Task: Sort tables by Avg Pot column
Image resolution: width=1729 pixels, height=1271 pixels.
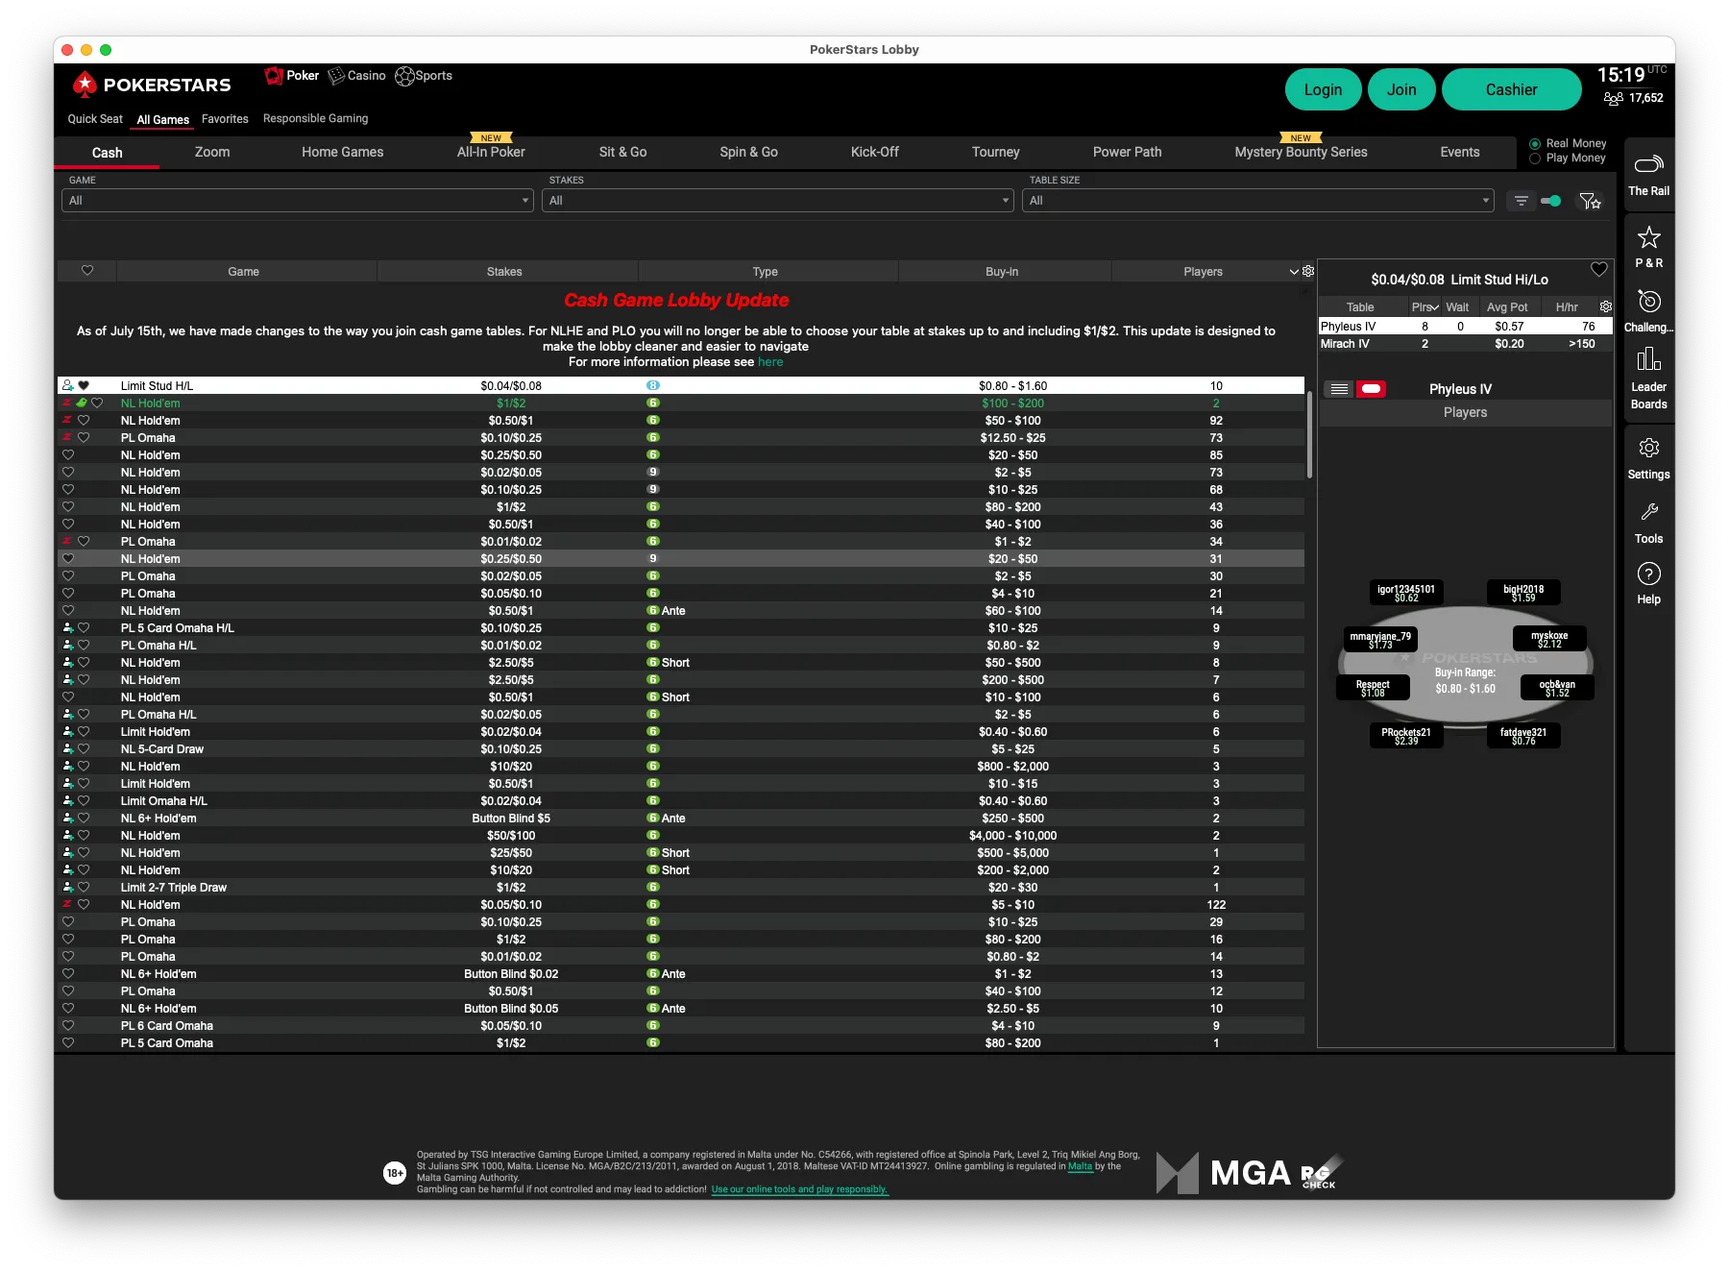Action: [x=1507, y=307]
